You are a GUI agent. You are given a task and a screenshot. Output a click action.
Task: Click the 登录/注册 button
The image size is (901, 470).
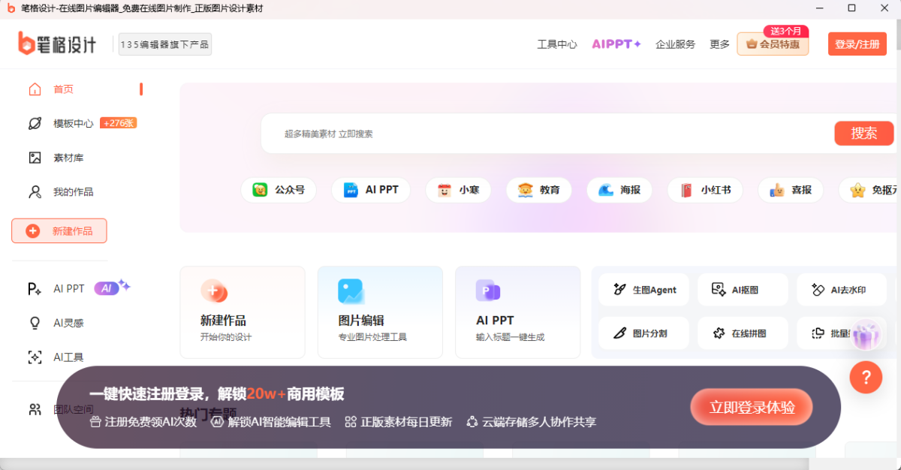point(857,44)
